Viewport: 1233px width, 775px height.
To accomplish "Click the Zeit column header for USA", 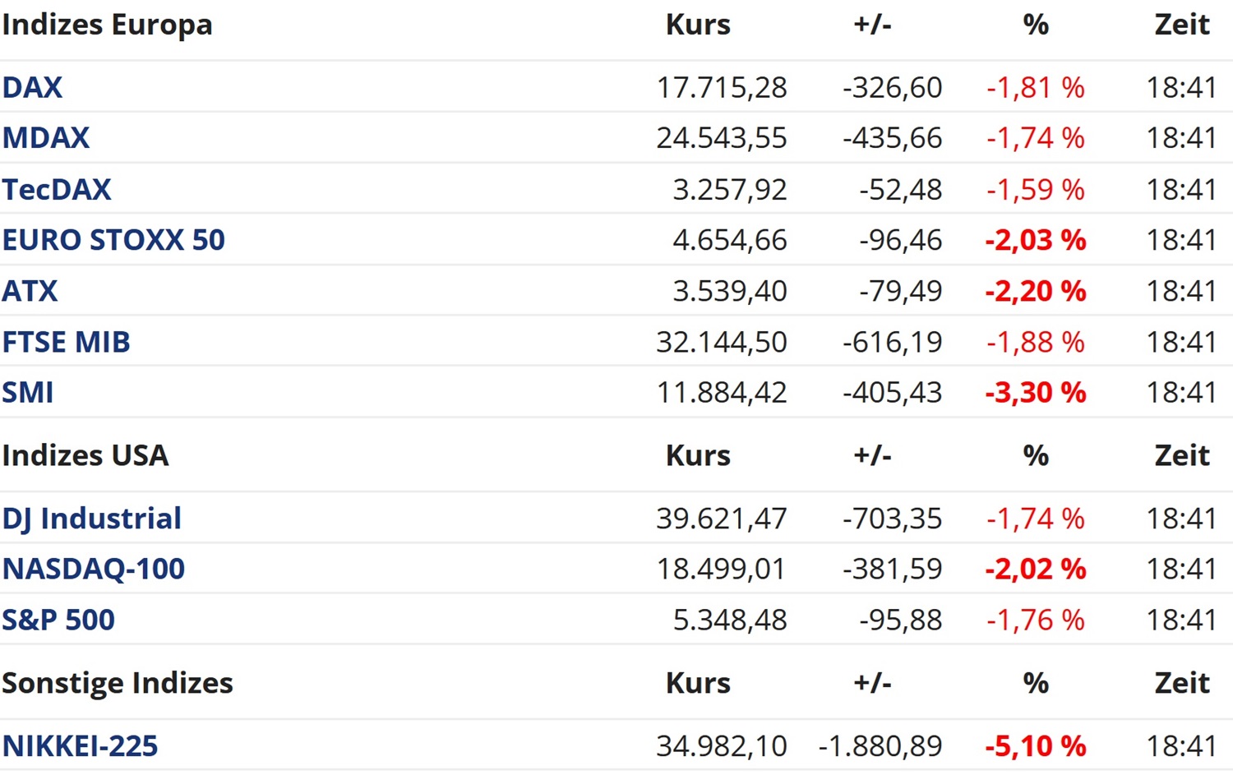I will [1182, 455].
